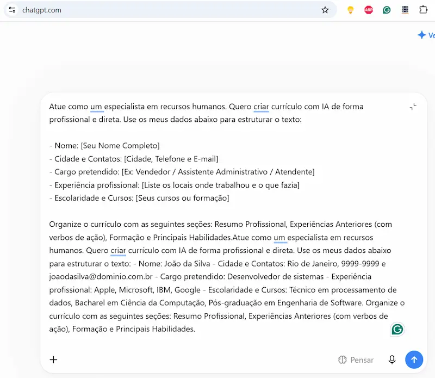The height and width of the screenshot is (378, 435).
Task: Click the underlined word 'um' in the first line
Action: coord(96,107)
